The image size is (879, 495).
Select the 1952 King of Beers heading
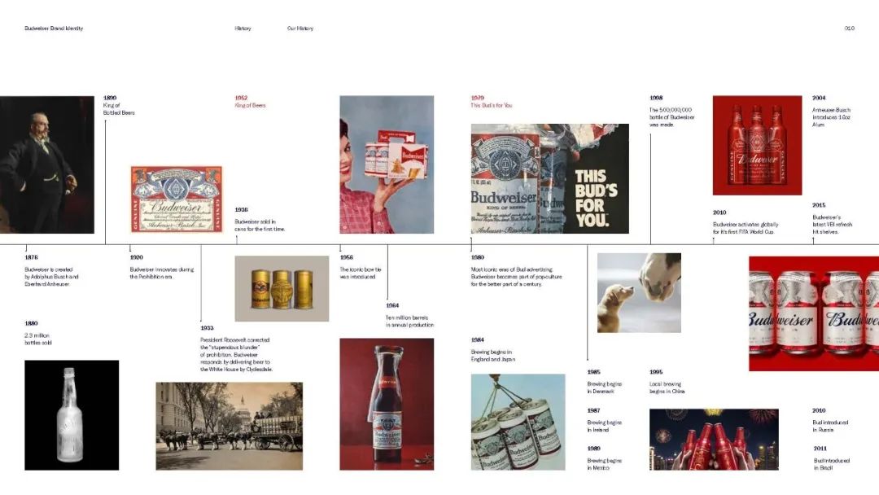tap(250, 102)
